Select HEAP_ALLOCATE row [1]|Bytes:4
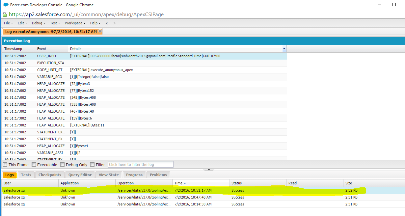 [145, 146]
